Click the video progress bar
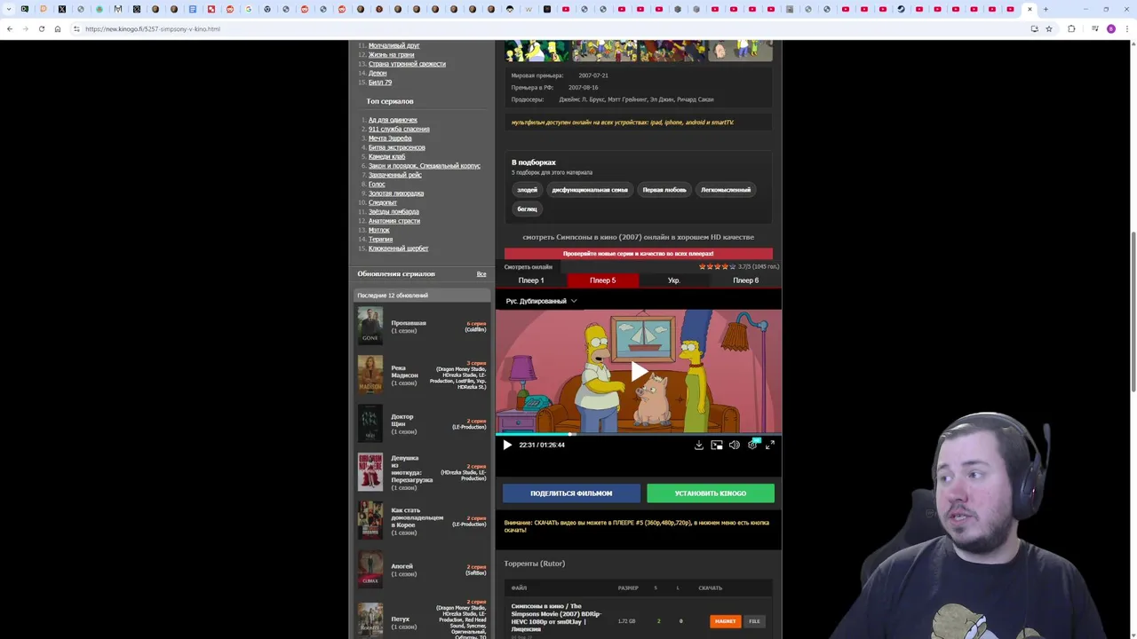The height and width of the screenshot is (639, 1137). pos(639,433)
